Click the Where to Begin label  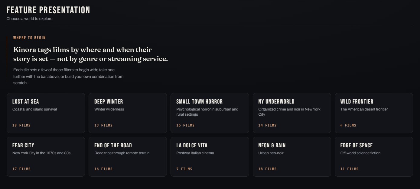29,38
